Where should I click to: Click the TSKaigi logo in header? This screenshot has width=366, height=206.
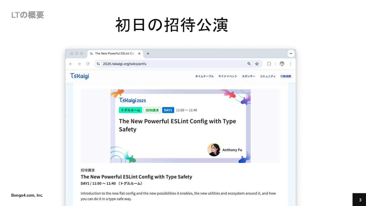(80, 76)
